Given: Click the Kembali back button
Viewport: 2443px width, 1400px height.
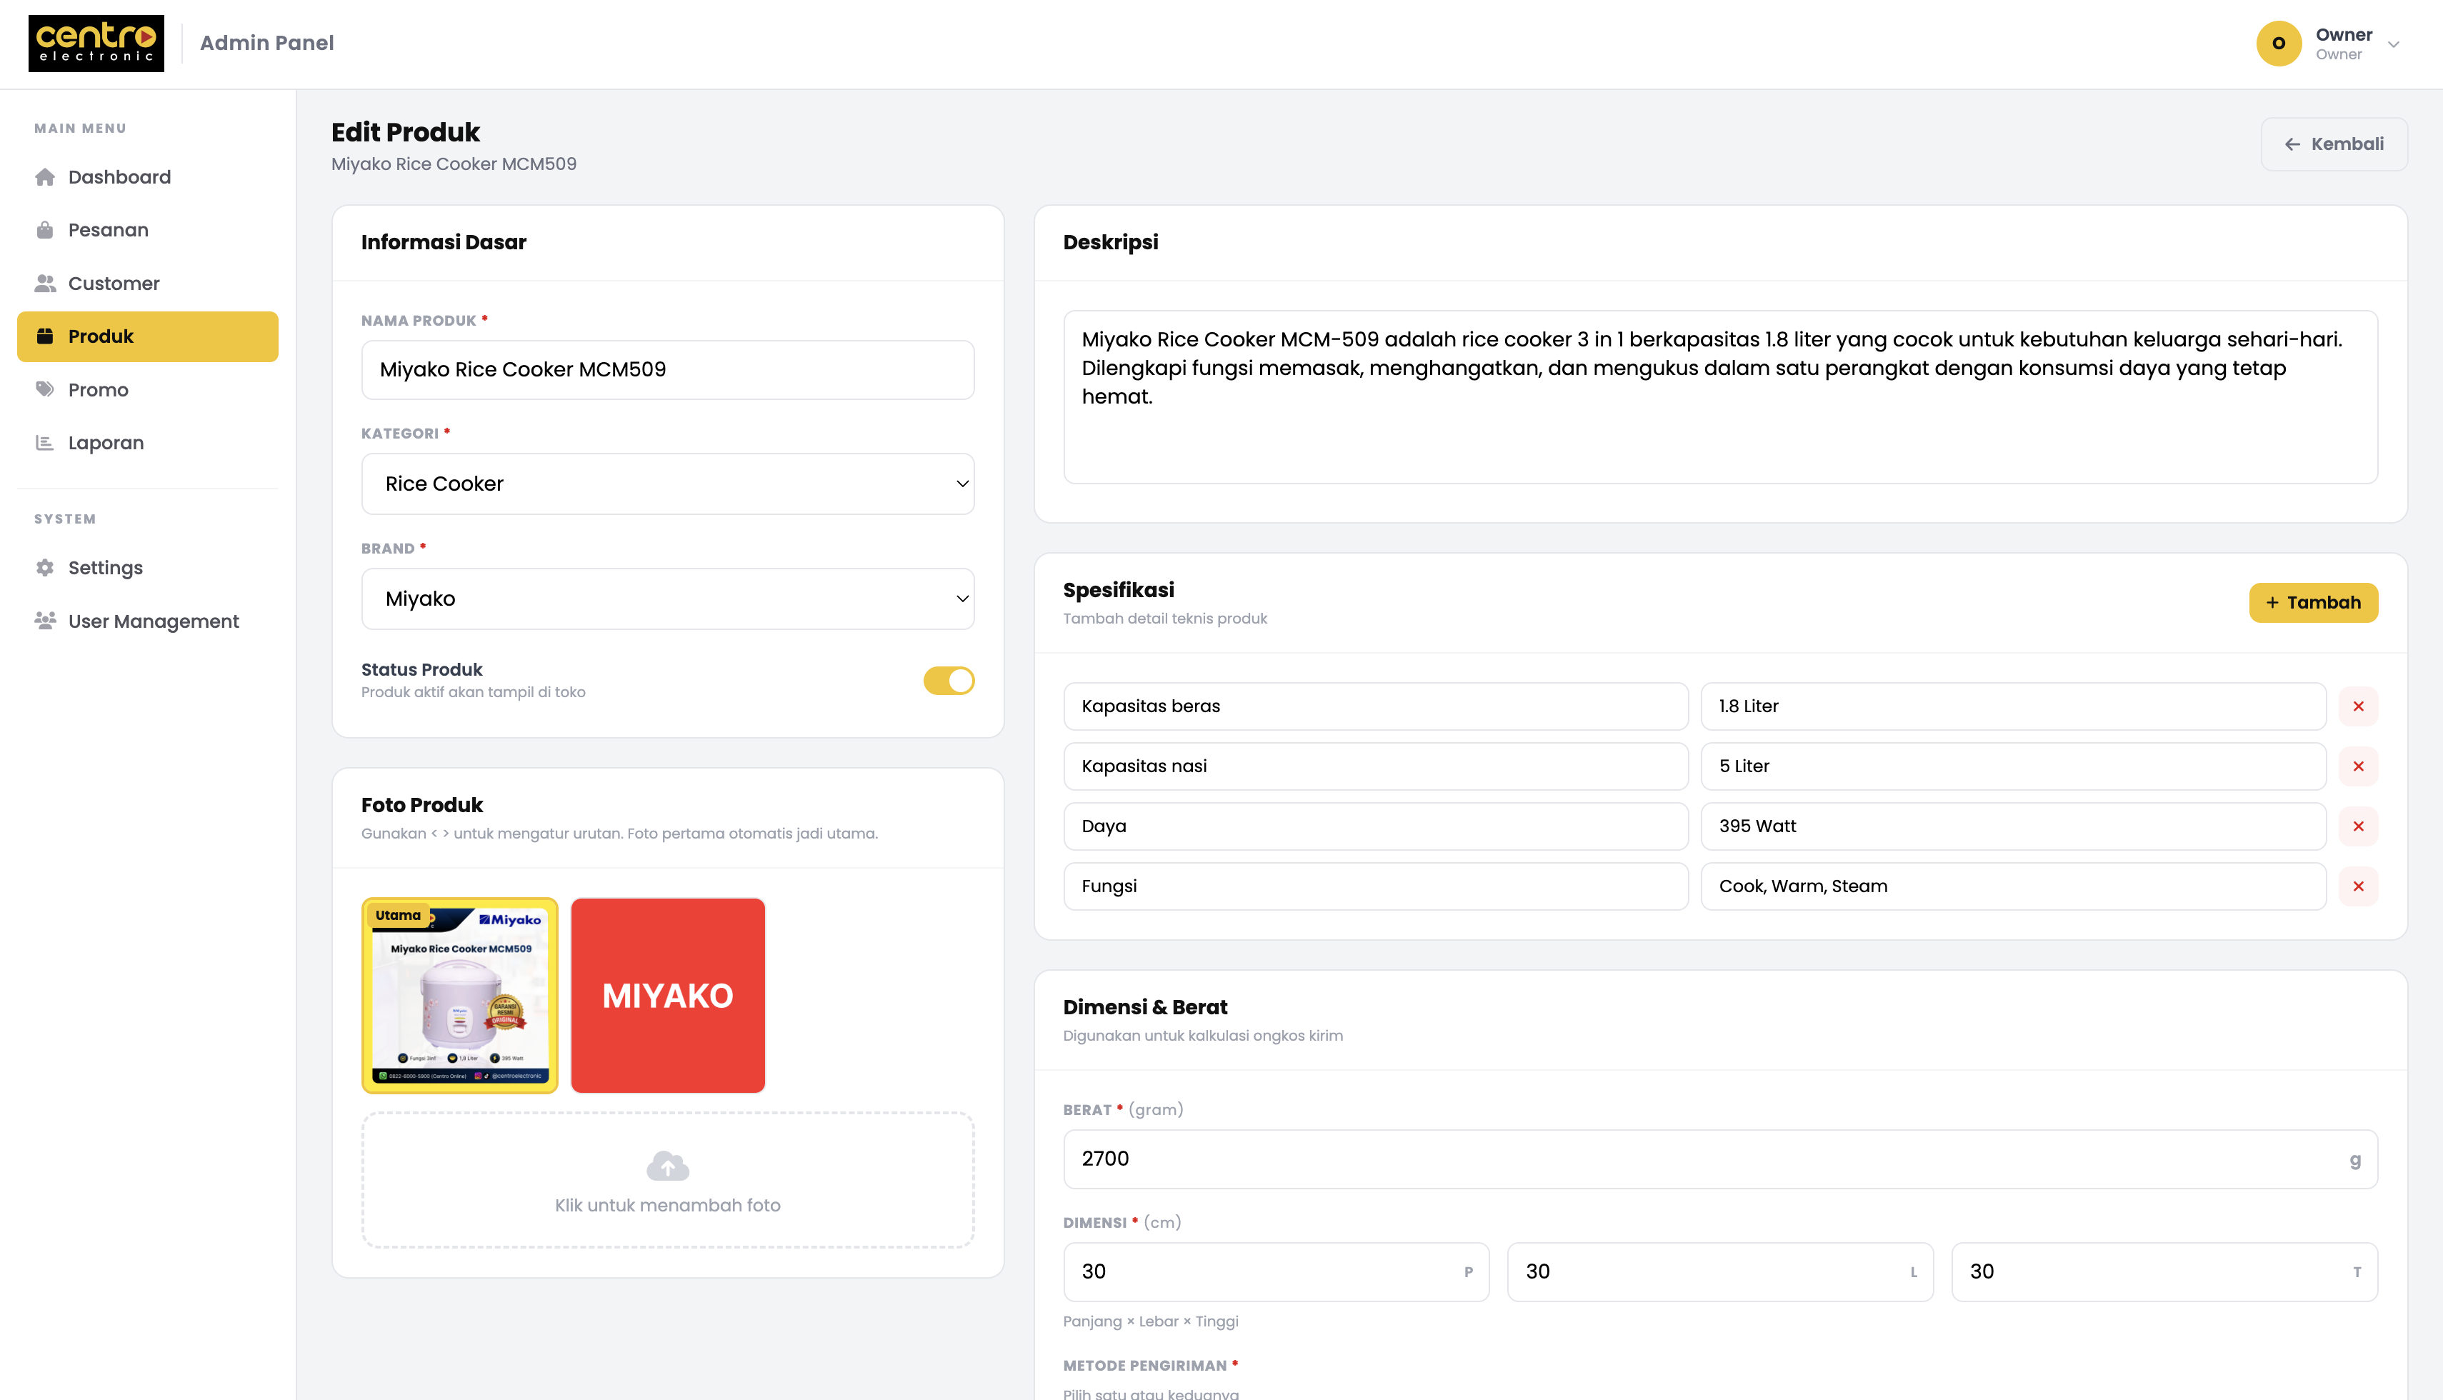Looking at the screenshot, I should point(2334,144).
